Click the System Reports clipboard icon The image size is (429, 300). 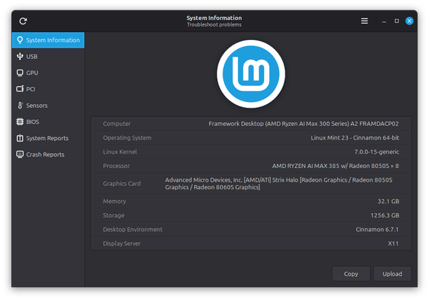pyautogui.click(x=20, y=138)
